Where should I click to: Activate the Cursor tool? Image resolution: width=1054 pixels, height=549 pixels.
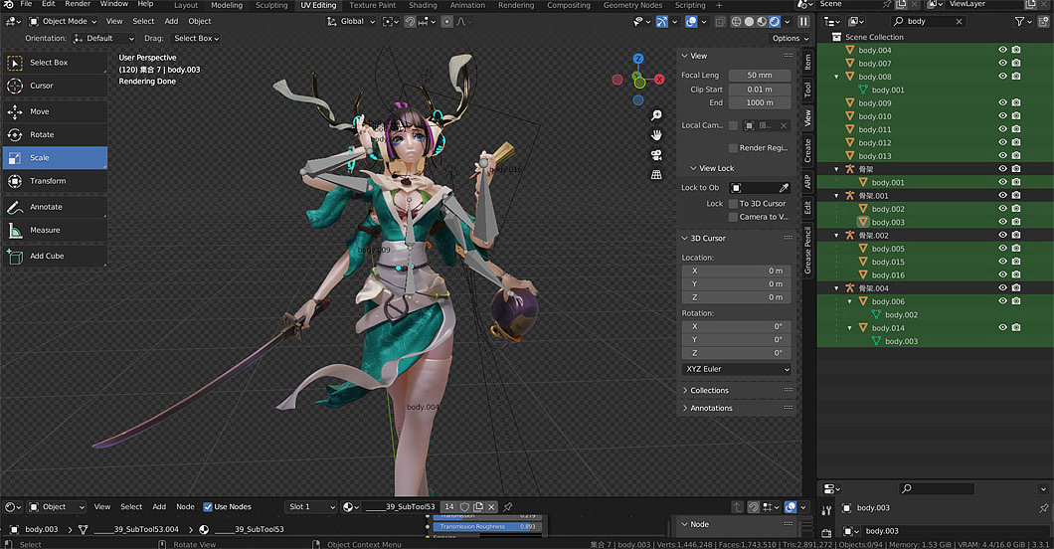[x=55, y=86]
